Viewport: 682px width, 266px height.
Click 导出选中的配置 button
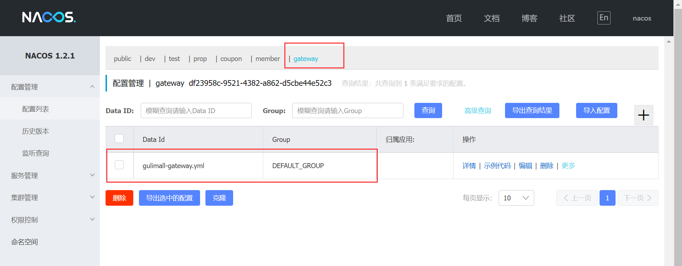coord(170,198)
